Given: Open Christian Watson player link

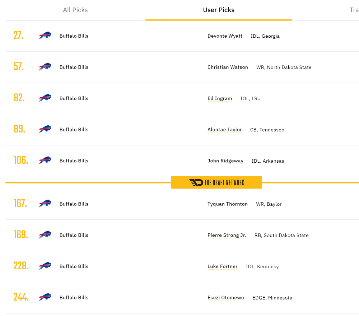Looking at the screenshot, I should [x=228, y=67].
